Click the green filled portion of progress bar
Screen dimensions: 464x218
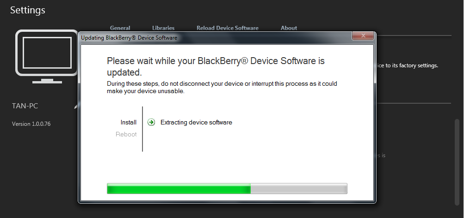click(x=179, y=189)
